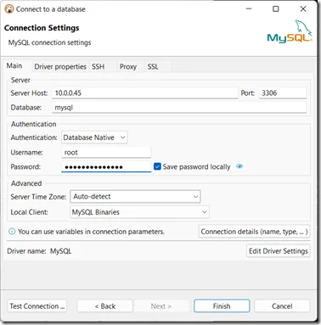Click the MySQL dolphin logo
The width and height of the screenshot is (321, 325).
click(x=290, y=31)
